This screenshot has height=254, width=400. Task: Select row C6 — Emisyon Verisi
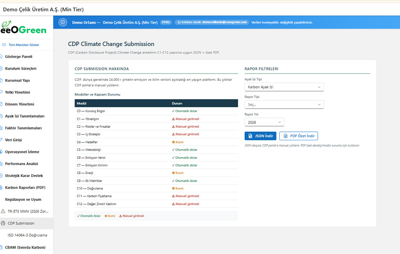tap(156, 157)
